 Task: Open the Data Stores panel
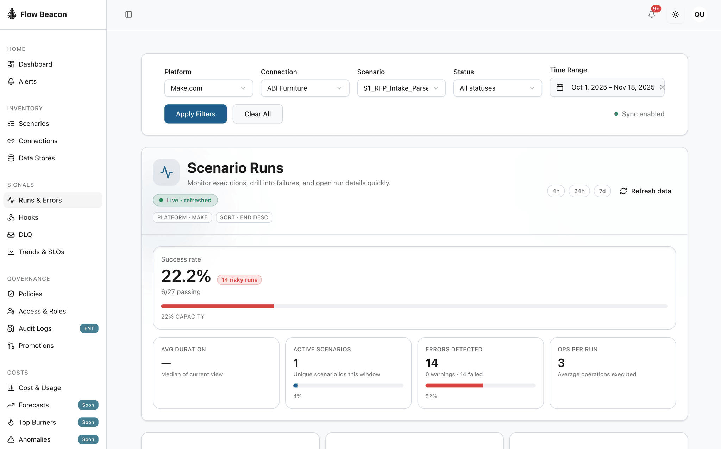pyautogui.click(x=36, y=158)
